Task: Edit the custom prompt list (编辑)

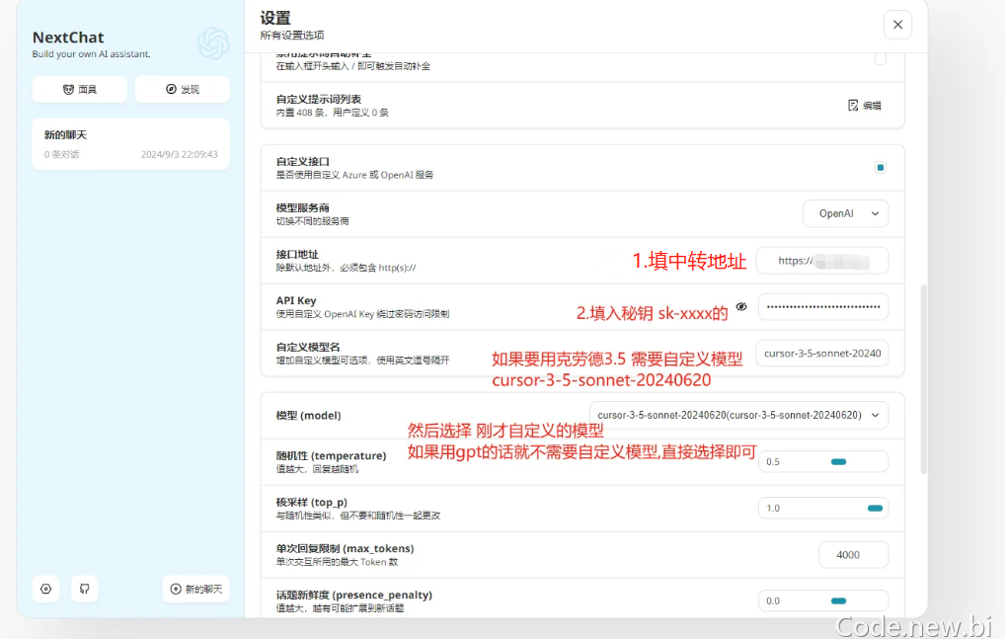Action: coord(864,106)
